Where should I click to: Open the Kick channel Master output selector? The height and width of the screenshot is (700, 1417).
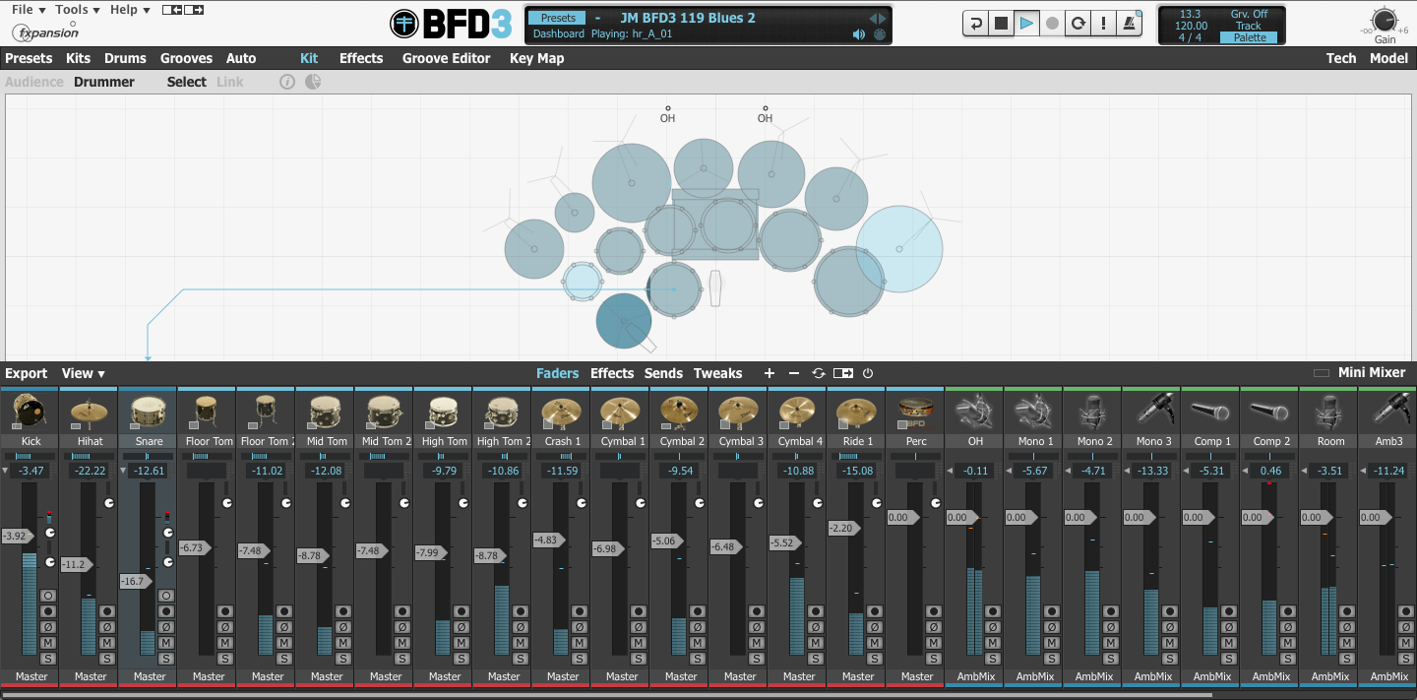[x=31, y=676]
